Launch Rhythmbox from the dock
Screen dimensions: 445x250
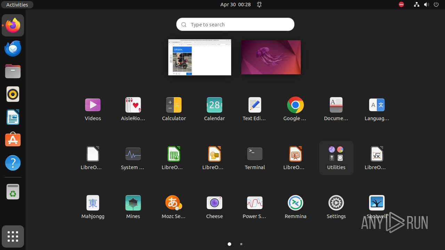point(13,94)
